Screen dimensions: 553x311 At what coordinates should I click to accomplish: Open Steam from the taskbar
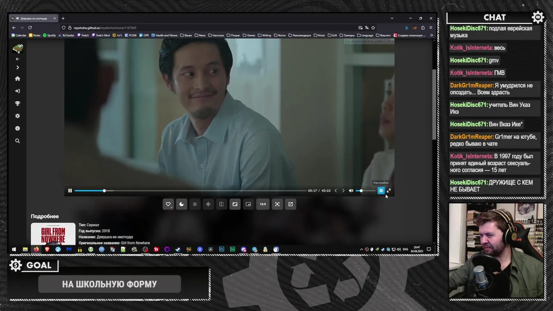[x=178, y=249]
